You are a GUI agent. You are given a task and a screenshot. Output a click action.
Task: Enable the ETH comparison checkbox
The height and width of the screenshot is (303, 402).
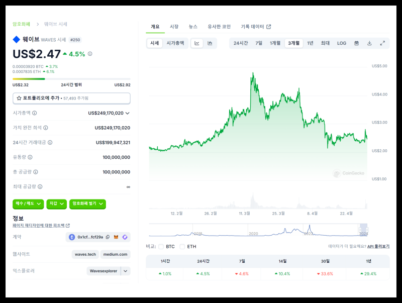click(182, 247)
